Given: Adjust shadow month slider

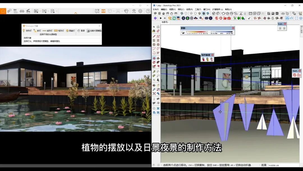Looking at the screenshot, I should (x=197, y=32).
